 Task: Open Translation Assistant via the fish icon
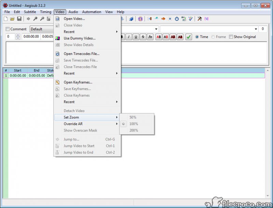pyautogui.click(x=163, y=19)
